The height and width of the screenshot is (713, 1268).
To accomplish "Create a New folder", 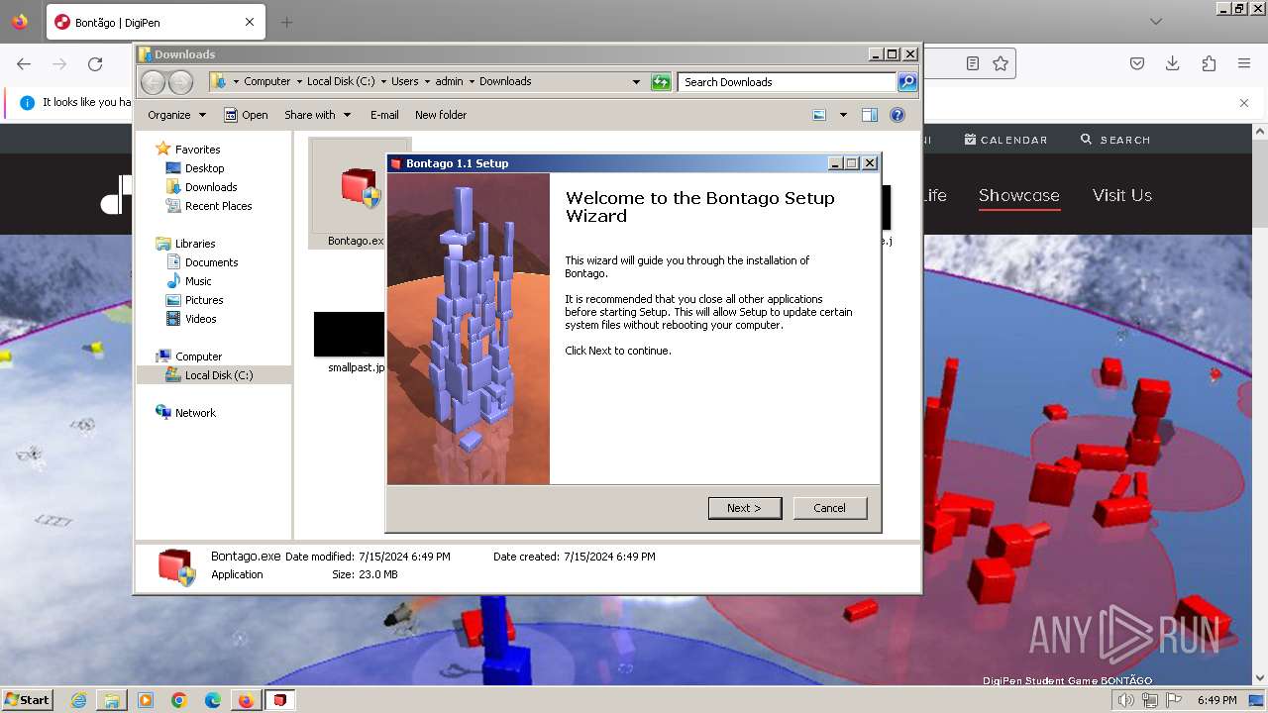I will pos(441,115).
